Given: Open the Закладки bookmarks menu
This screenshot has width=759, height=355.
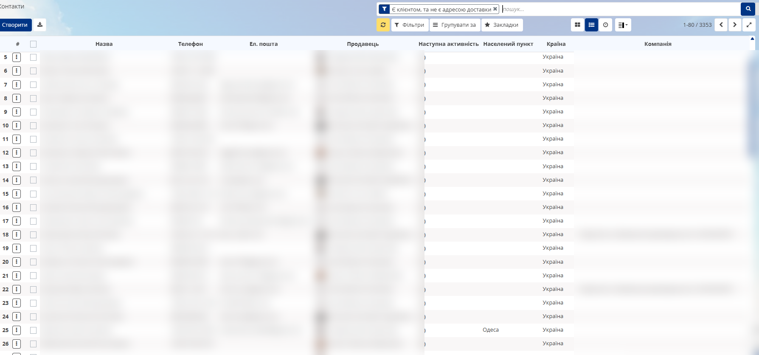Looking at the screenshot, I should pos(502,25).
